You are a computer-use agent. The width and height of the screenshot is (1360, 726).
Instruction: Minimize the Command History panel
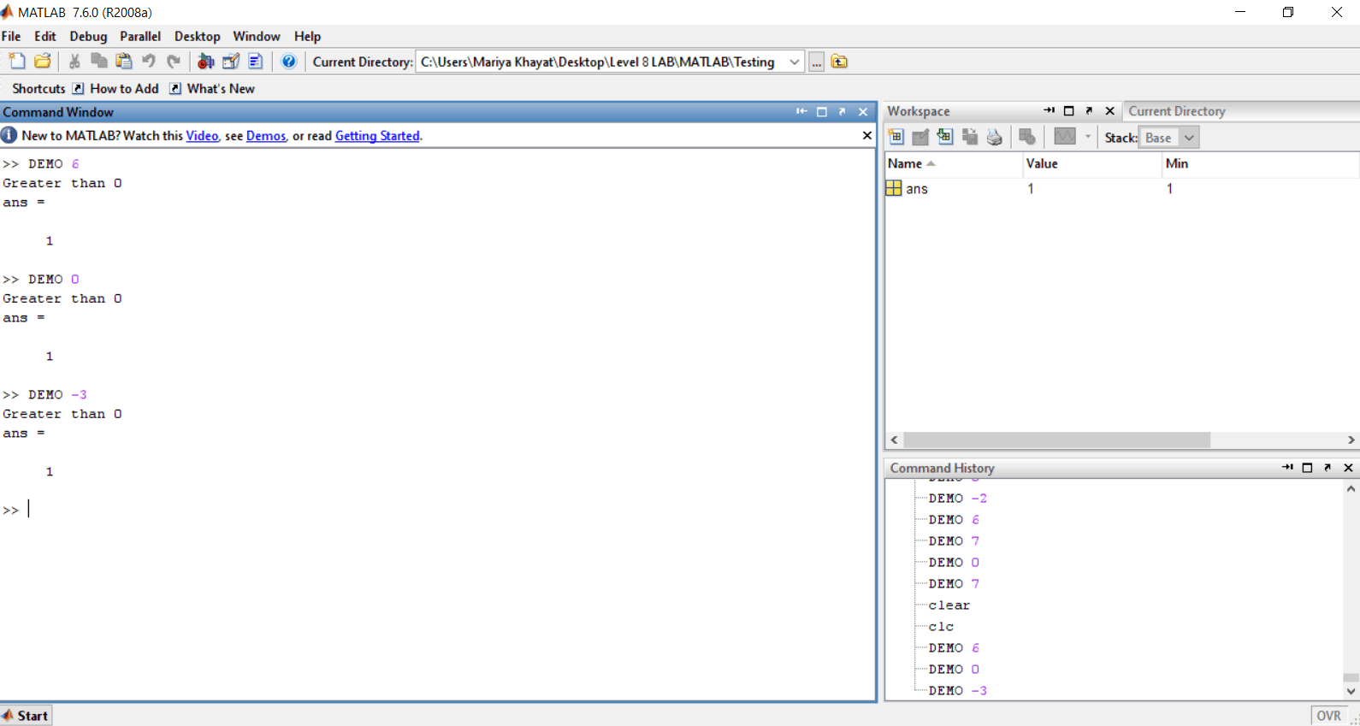pos(1287,468)
